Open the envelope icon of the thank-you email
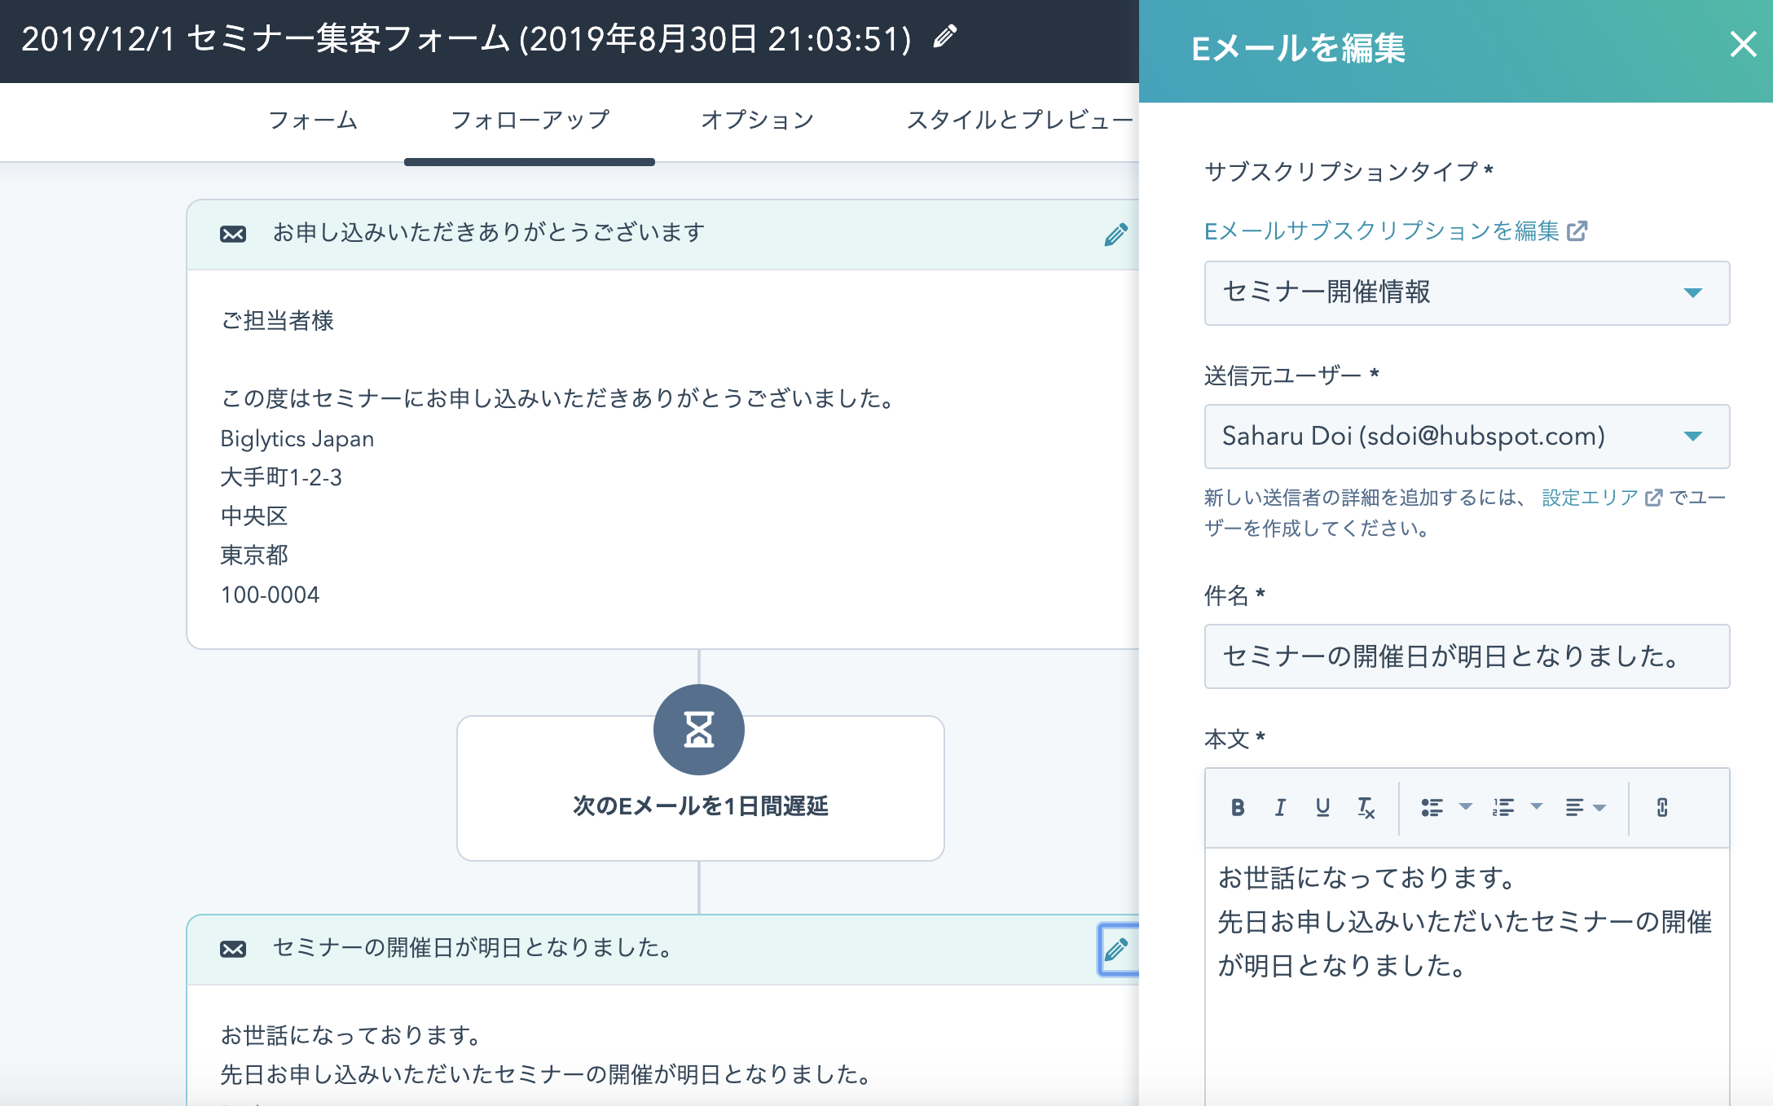The width and height of the screenshot is (1773, 1106). click(233, 235)
